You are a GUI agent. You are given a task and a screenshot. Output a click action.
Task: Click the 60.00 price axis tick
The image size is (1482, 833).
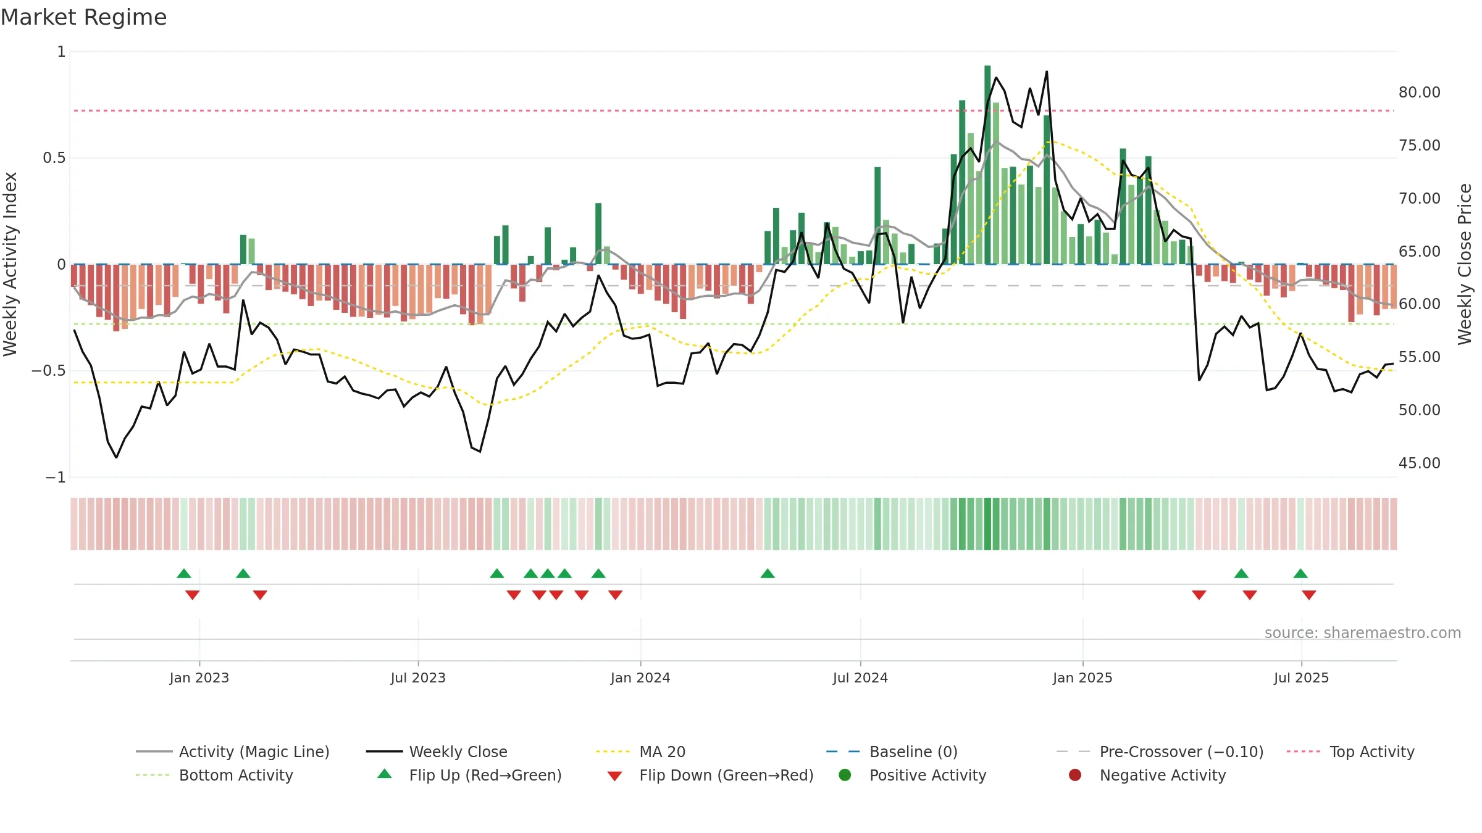click(1420, 304)
